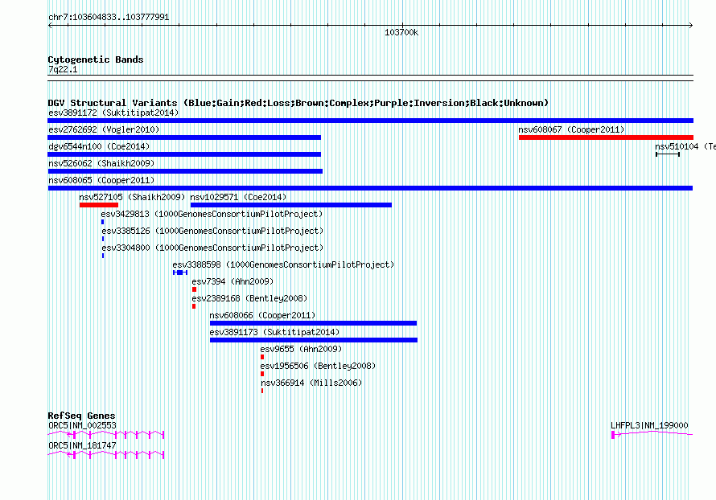Open ORC5|NM_002553 gene label
Viewport: 716px width, 500px height.
click(x=82, y=425)
